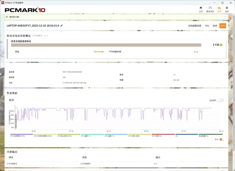The width and height of the screenshot is (235, 171).
Task: Click the green check beside 有效的分数
Action: point(7,17)
